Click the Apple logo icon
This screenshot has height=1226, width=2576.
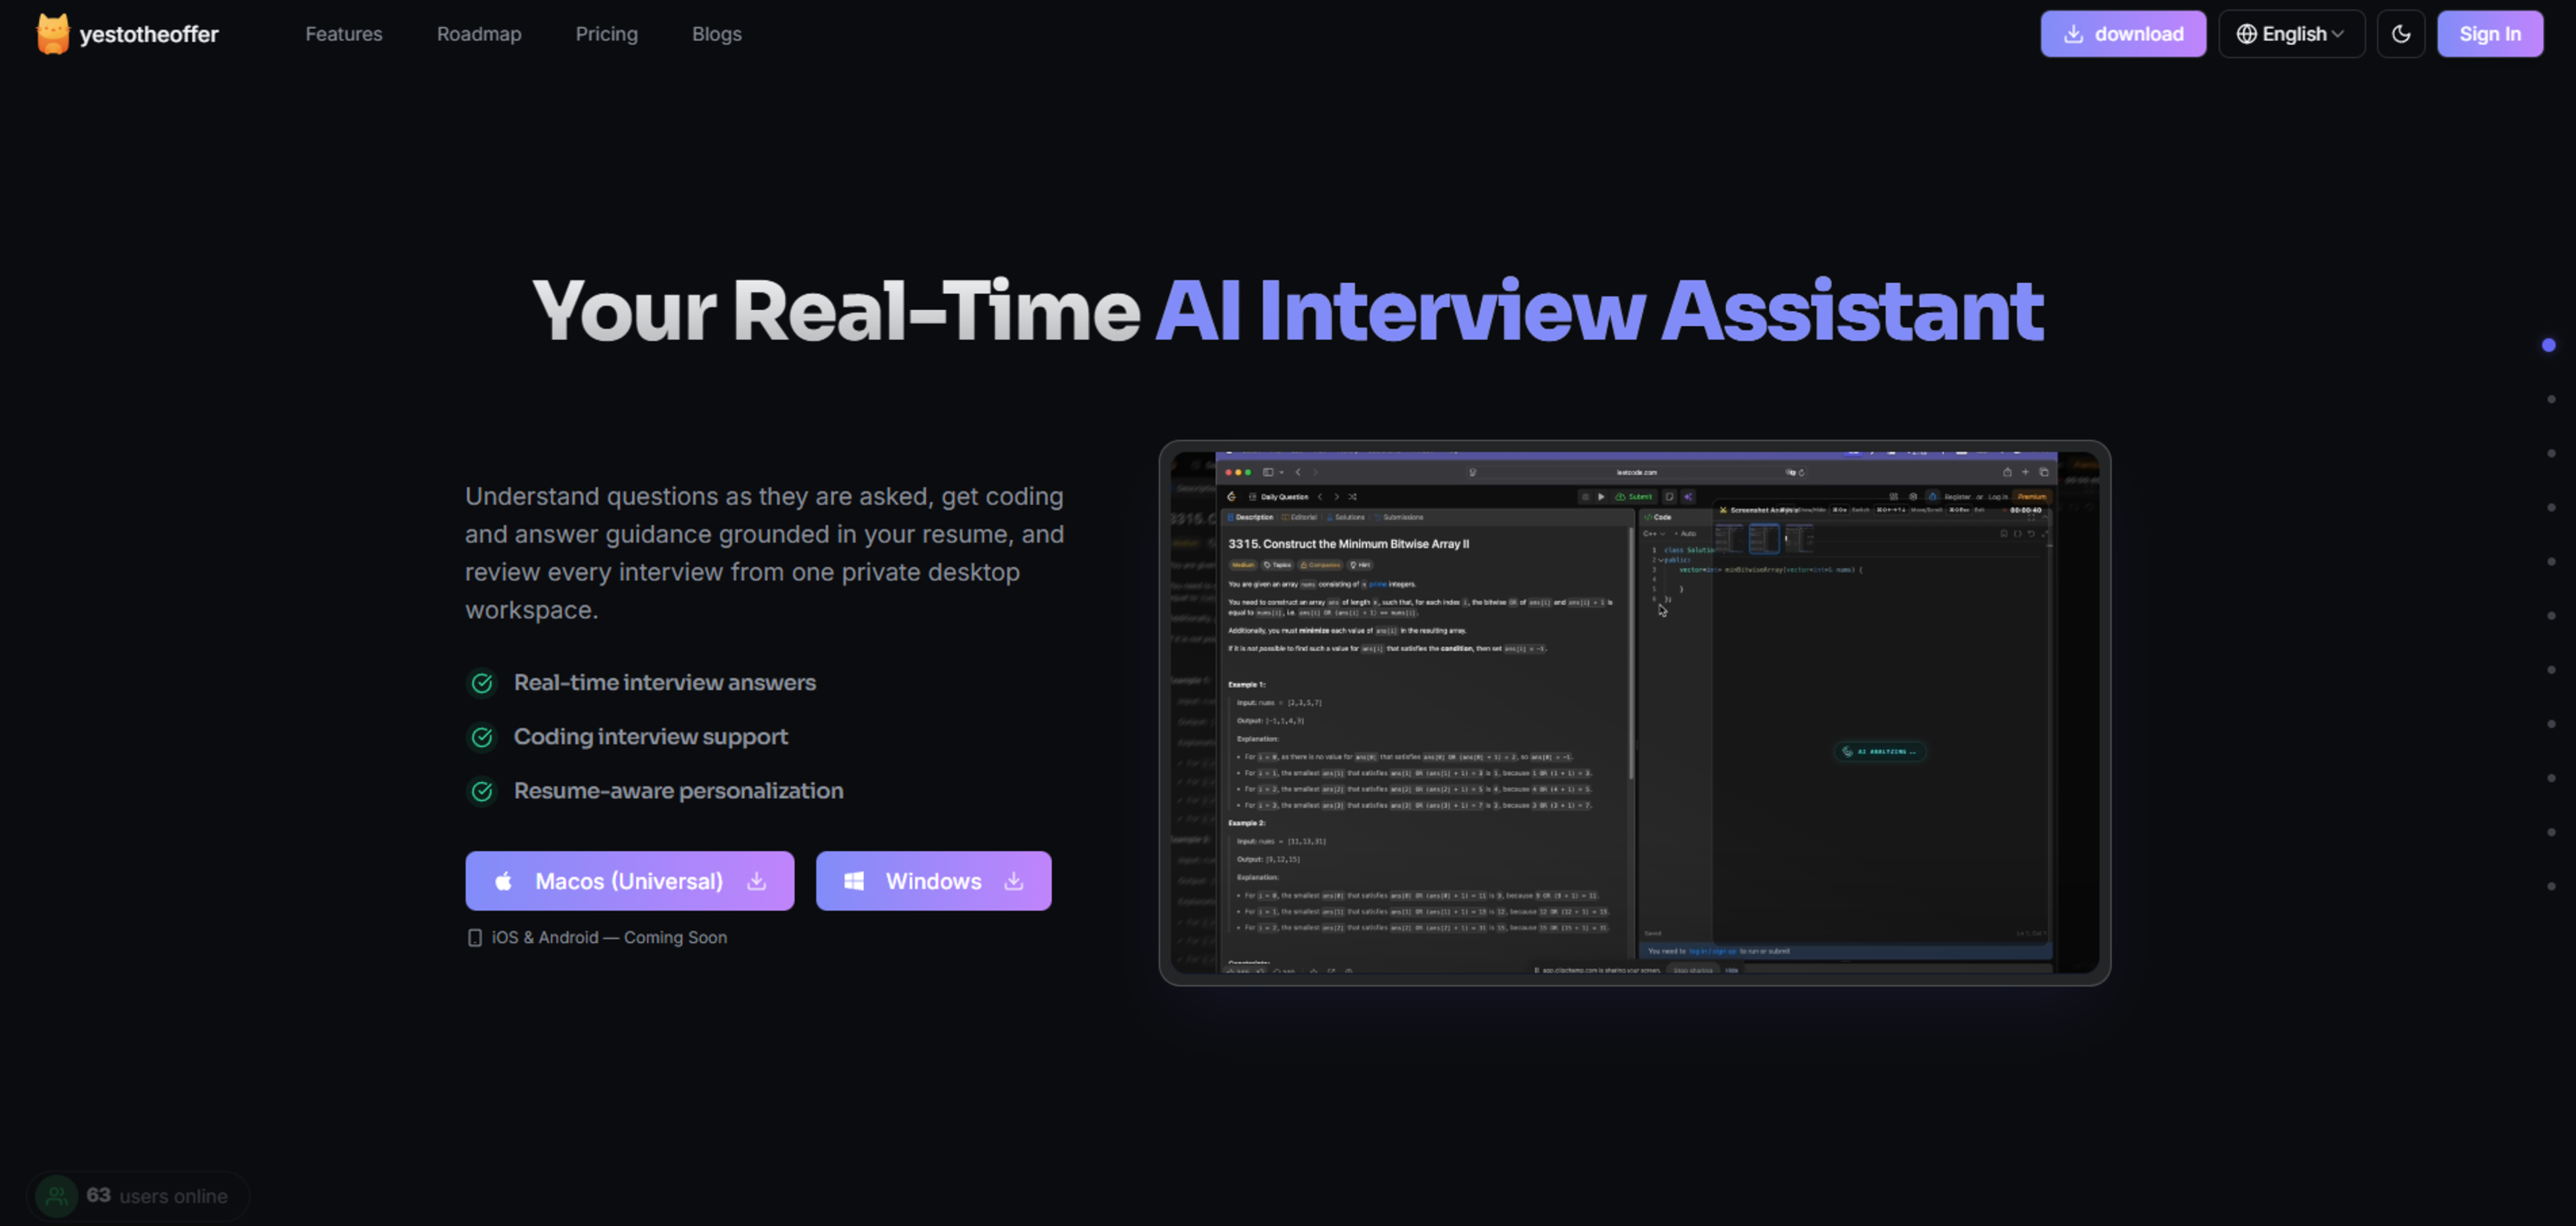coord(504,881)
